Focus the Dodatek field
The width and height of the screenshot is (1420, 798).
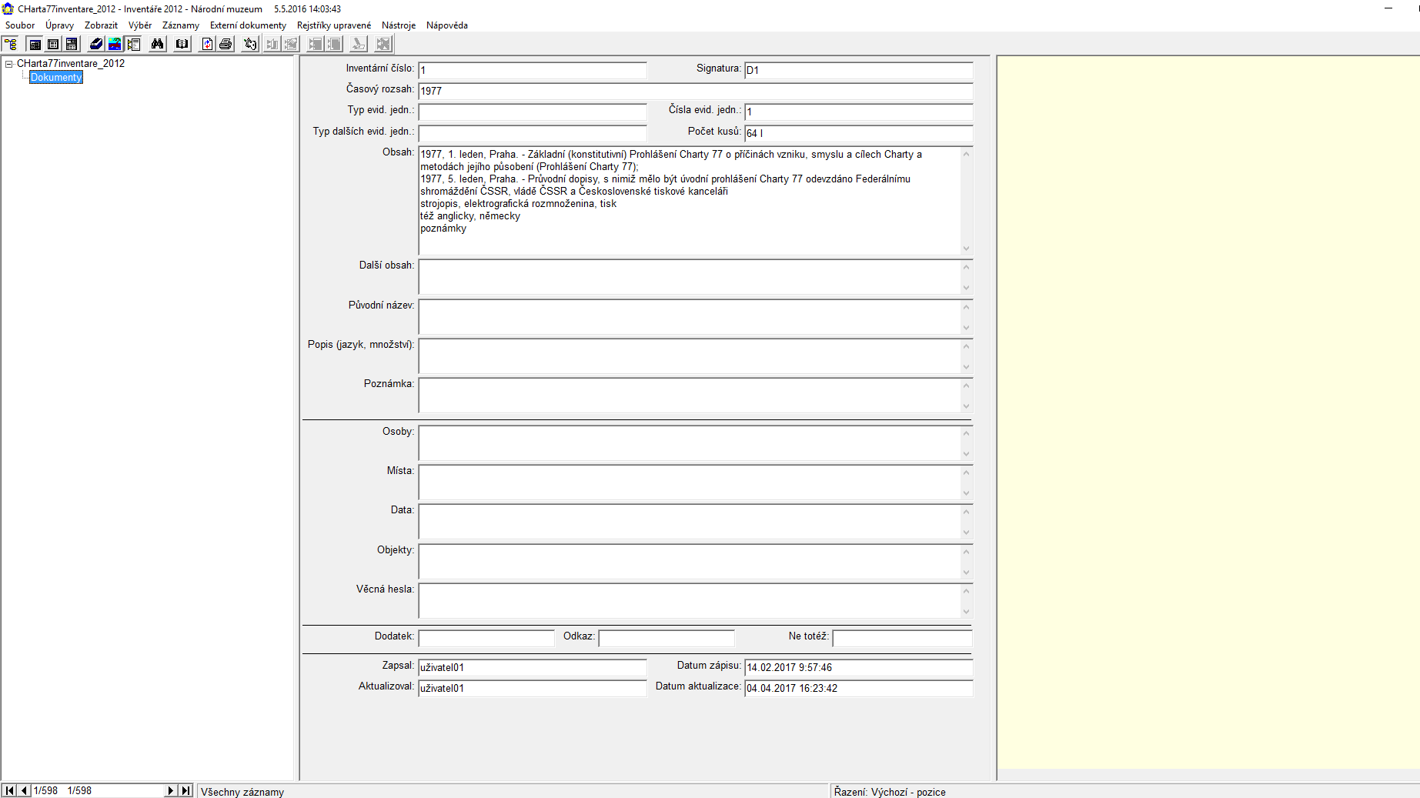coord(486,638)
